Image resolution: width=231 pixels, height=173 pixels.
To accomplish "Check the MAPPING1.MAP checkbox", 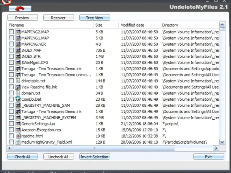I will pos(11,38).
